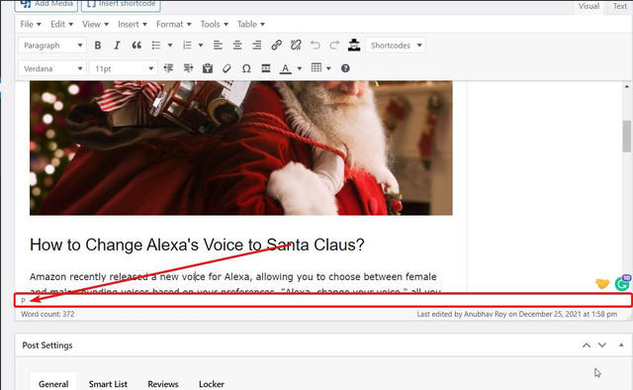633x390 pixels.
Task: Toggle bold formatting in the toolbar
Action: [x=98, y=46]
